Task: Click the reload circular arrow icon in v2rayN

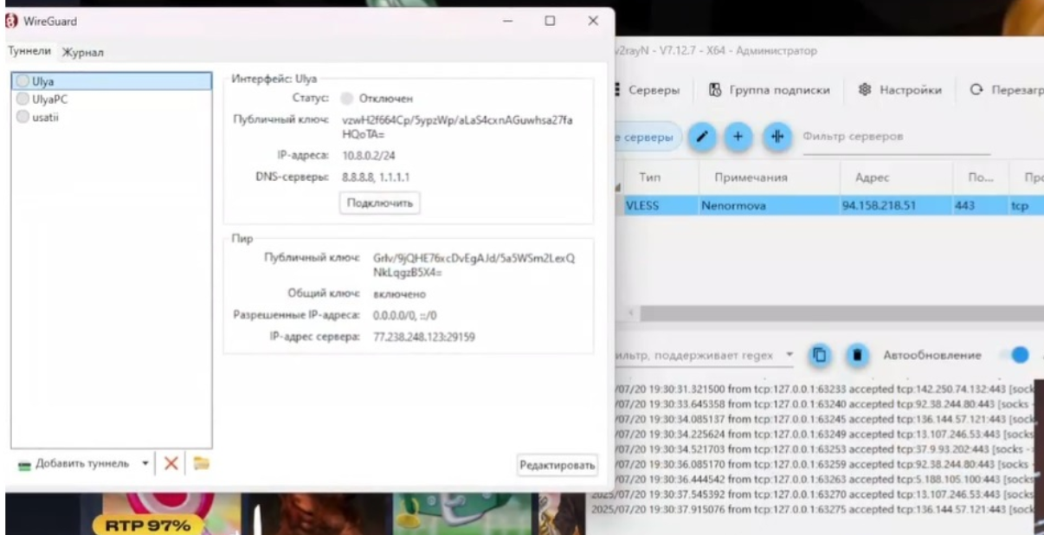Action: [977, 90]
